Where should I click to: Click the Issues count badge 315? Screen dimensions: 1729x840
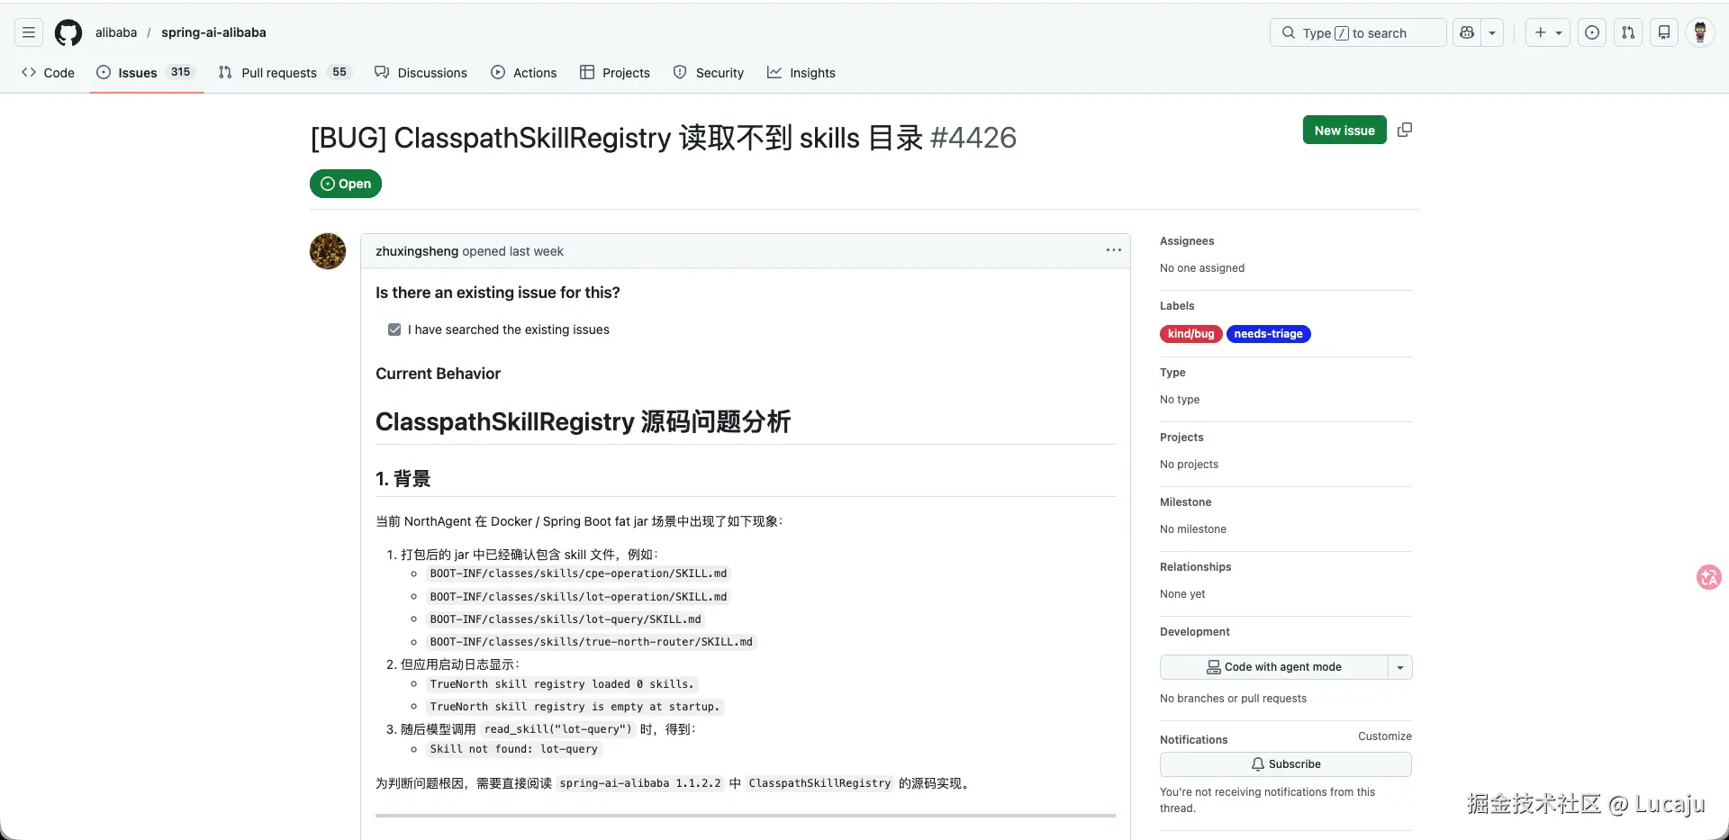click(181, 72)
